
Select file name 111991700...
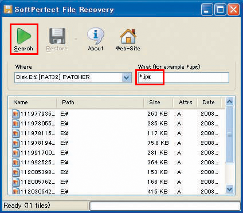(x=38, y=153)
